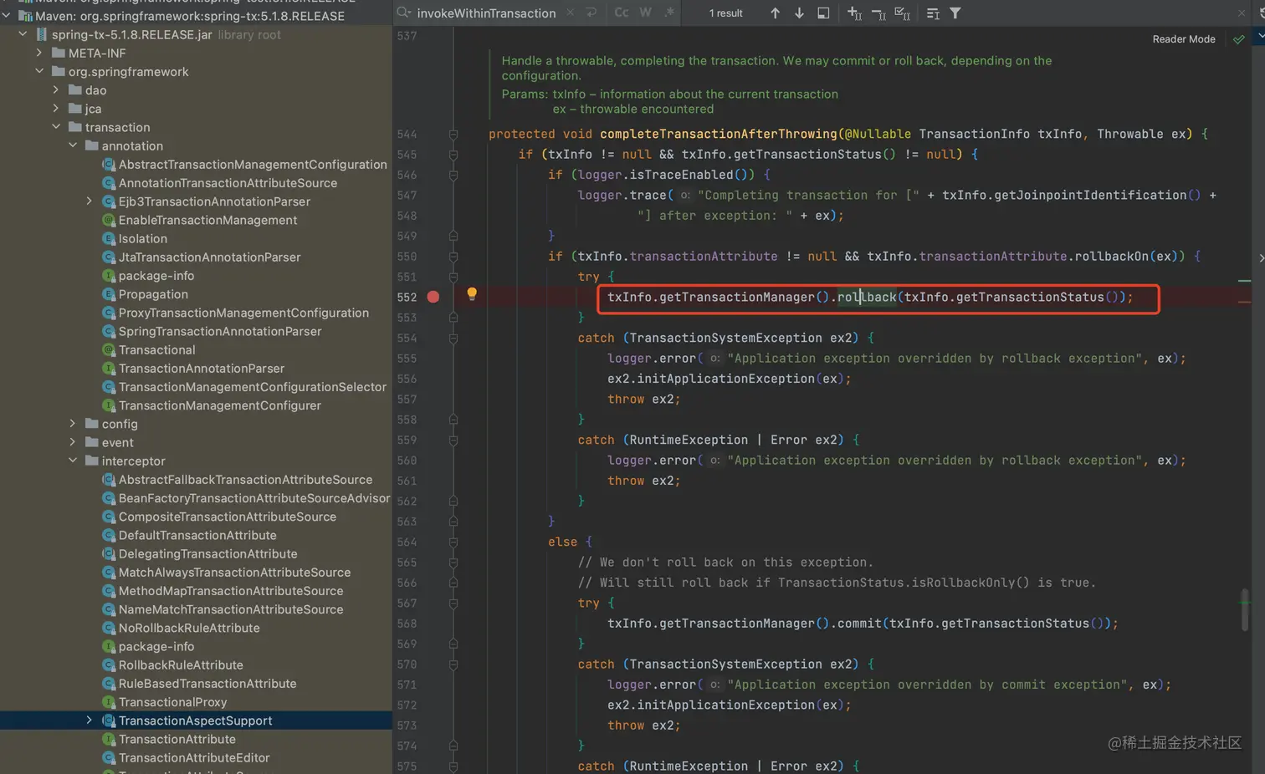Toggle Regex search option
This screenshot has height=774, width=1265.
[669, 13]
